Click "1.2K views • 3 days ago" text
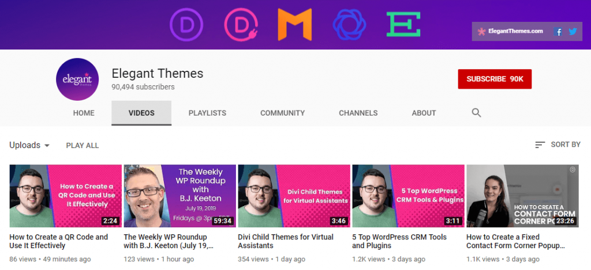The width and height of the screenshot is (591, 270). tap(388, 259)
